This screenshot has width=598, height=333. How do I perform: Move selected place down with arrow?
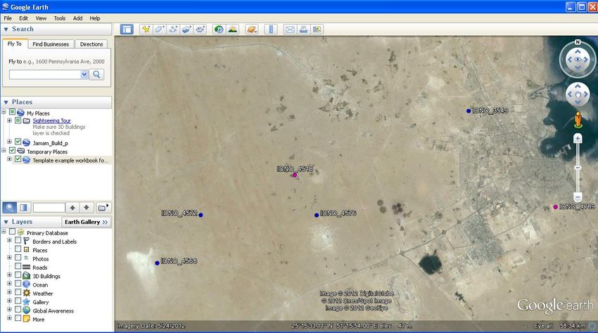pyautogui.click(x=87, y=208)
